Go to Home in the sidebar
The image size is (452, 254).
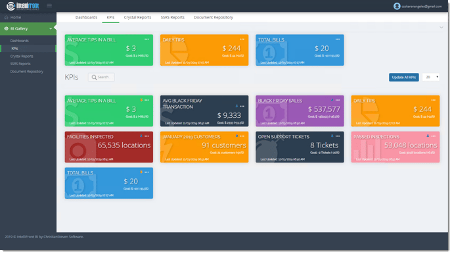click(28, 17)
